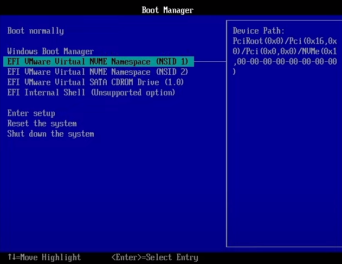The image size is (342, 264).
Task: Select EFI VMware Virtual NVME Namespace (NSID 1)
Action: click(x=98, y=62)
